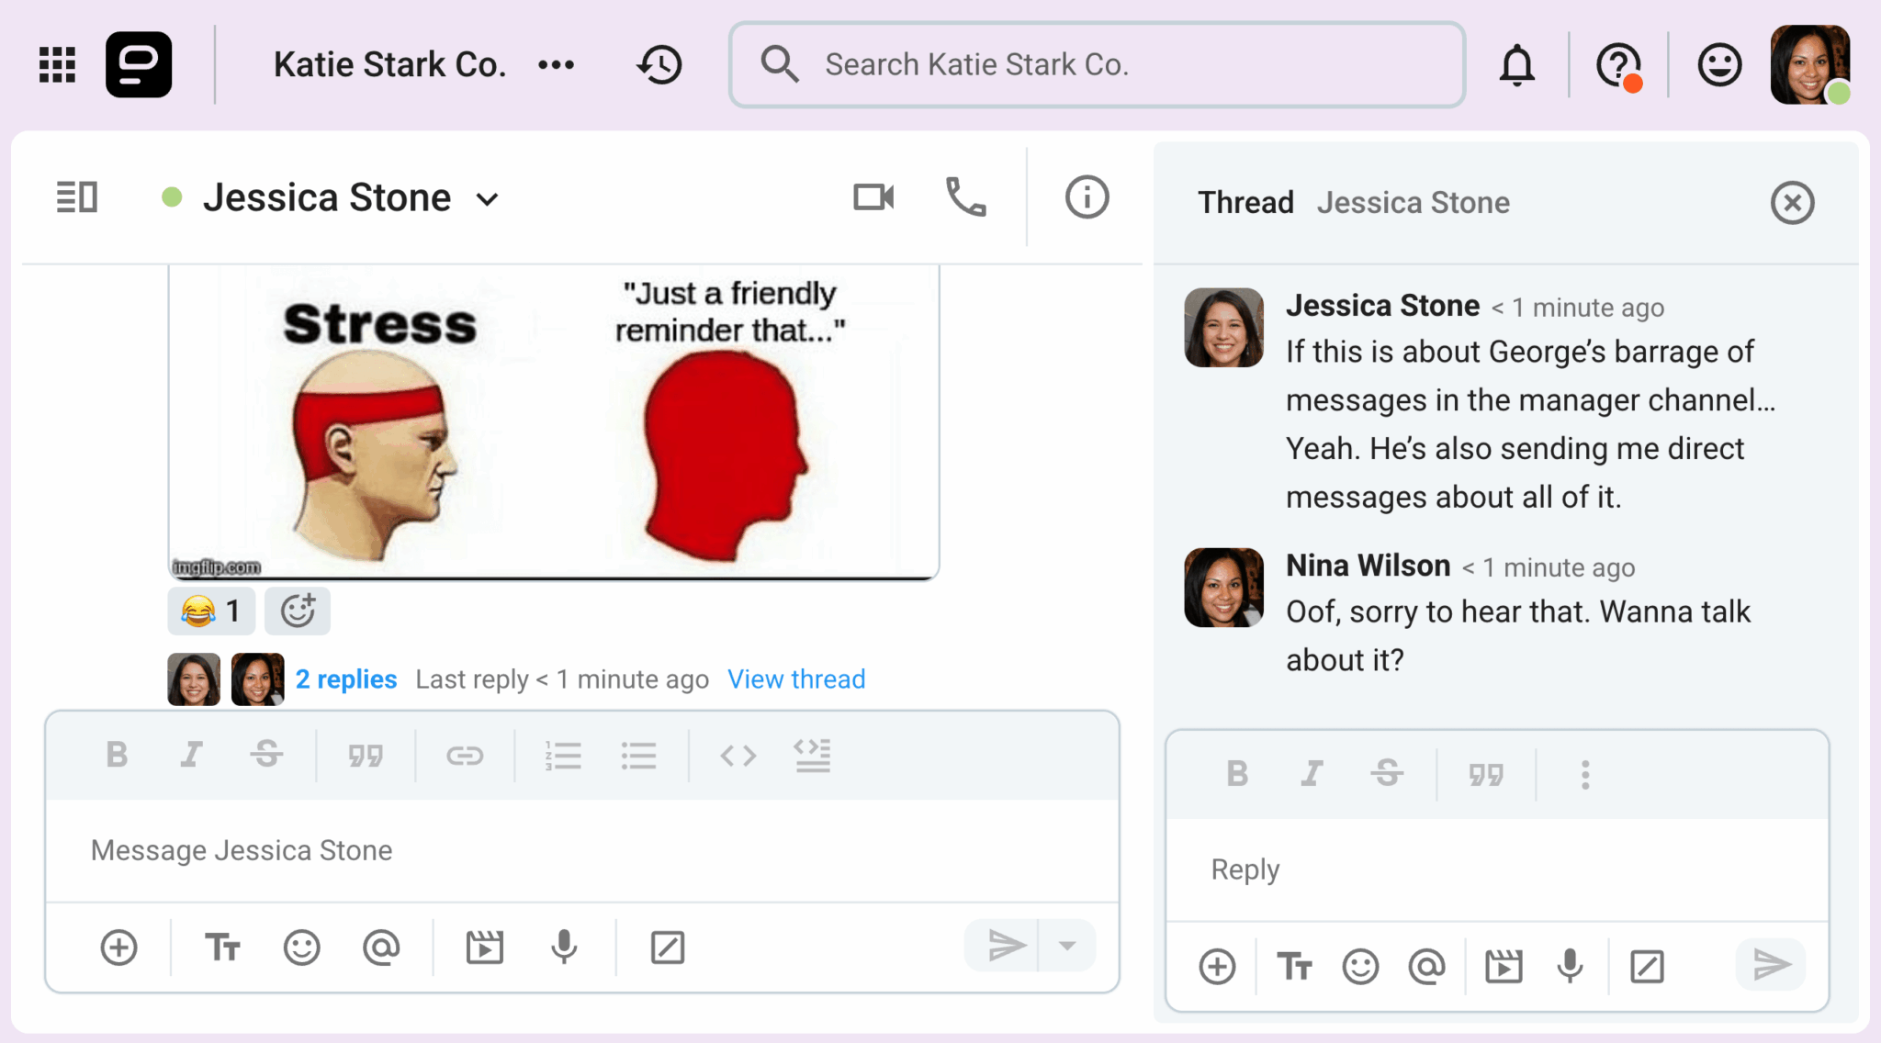Viewport: 1881px width, 1043px height.
Task: Click the thread Reply input field
Action: [x=1497, y=869]
